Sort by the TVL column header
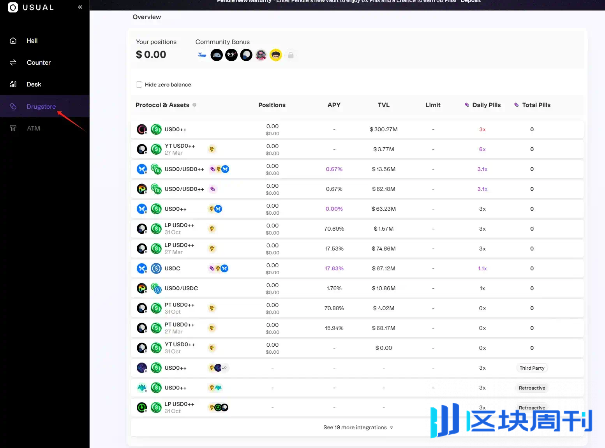The image size is (605, 448). pos(384,105)
